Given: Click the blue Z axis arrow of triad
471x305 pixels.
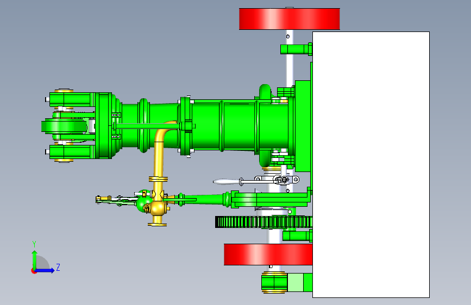Looking at the screenshot, I should pyautogui.click(x=45, y=270).
